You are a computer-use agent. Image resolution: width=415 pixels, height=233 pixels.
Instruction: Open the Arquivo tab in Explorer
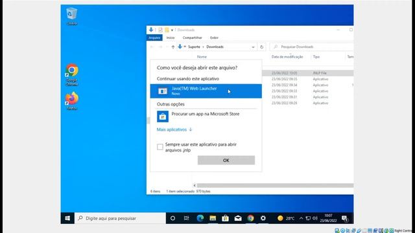154,38
